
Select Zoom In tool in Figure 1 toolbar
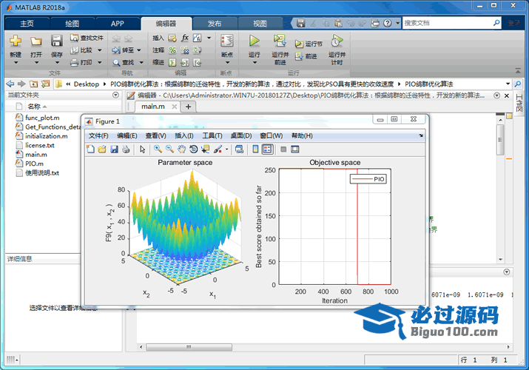tap(158, 149)
